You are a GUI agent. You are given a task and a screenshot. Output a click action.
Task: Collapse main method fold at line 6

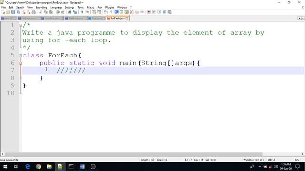point(20,63)
